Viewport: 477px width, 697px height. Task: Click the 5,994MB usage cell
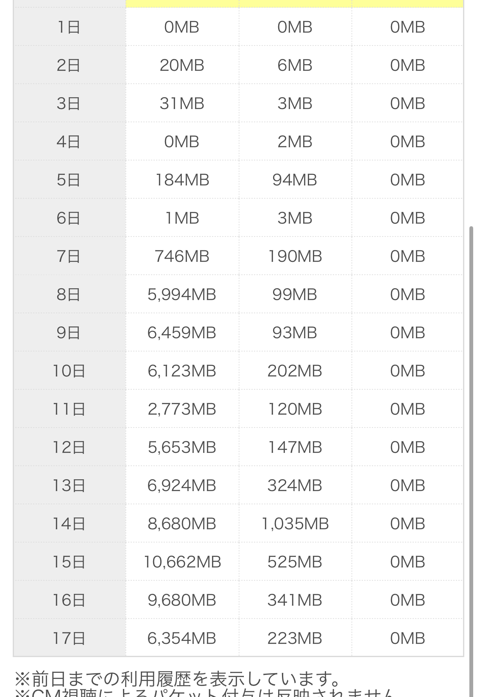click(x=182, y=295)
